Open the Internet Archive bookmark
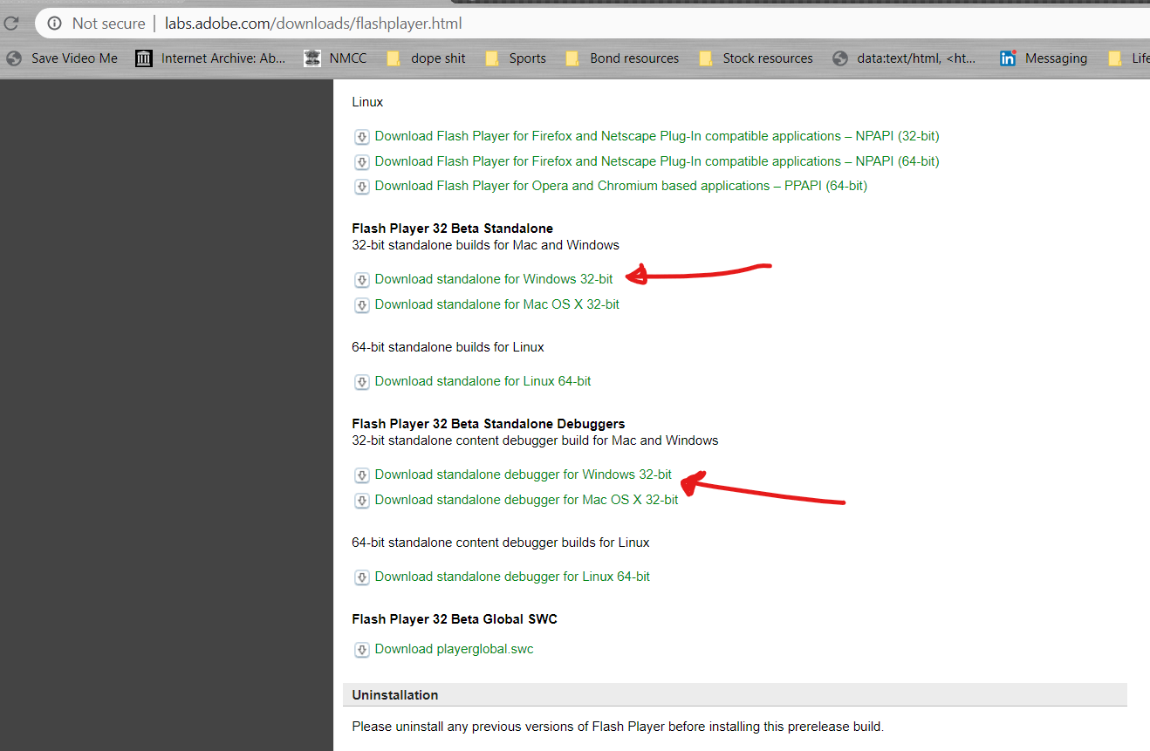 point(210,58)
